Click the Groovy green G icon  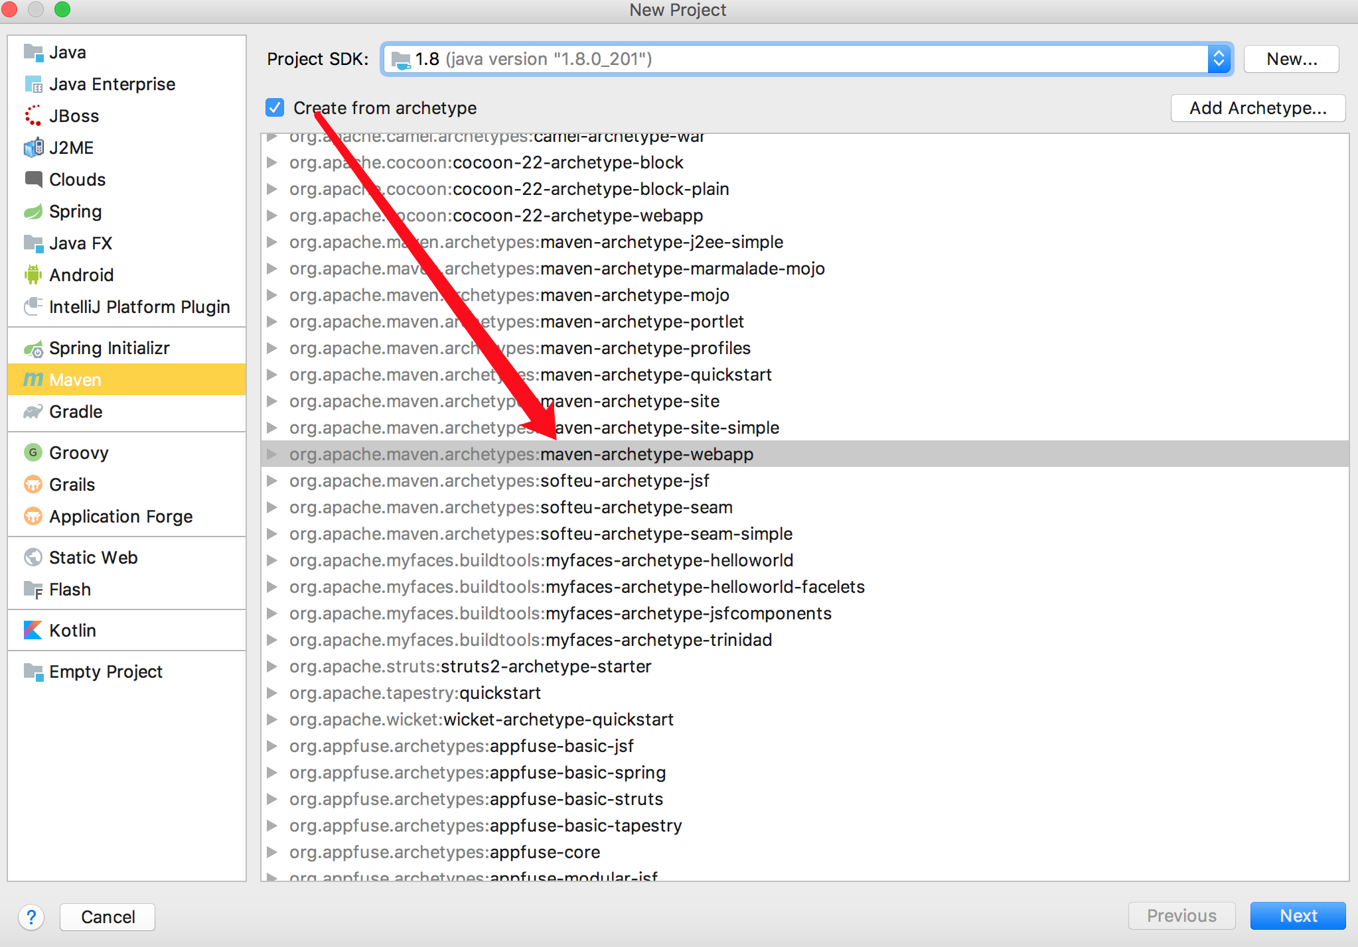[x=33, y=452]
